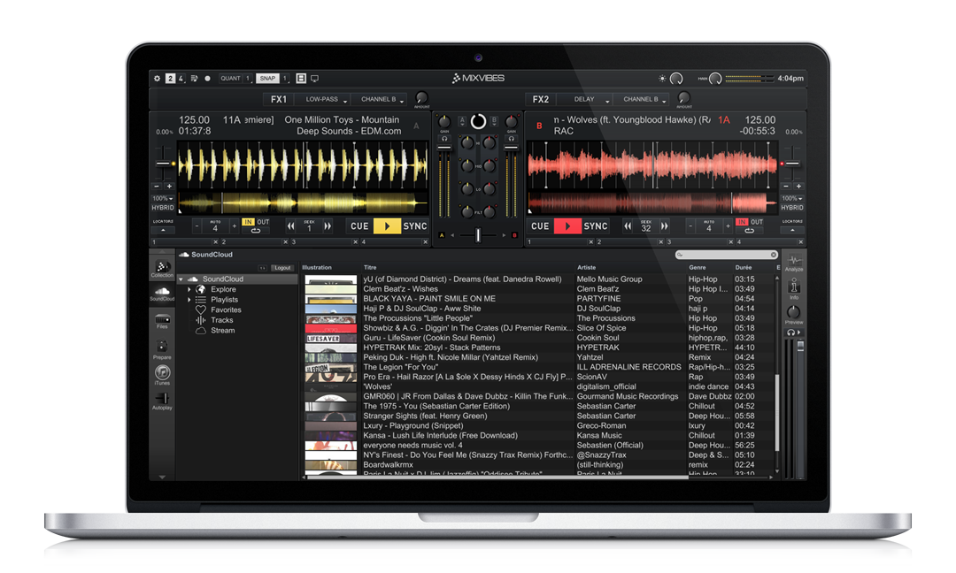Toggle the FX2 effect unit
956x573 pixels.
point(541,99)
